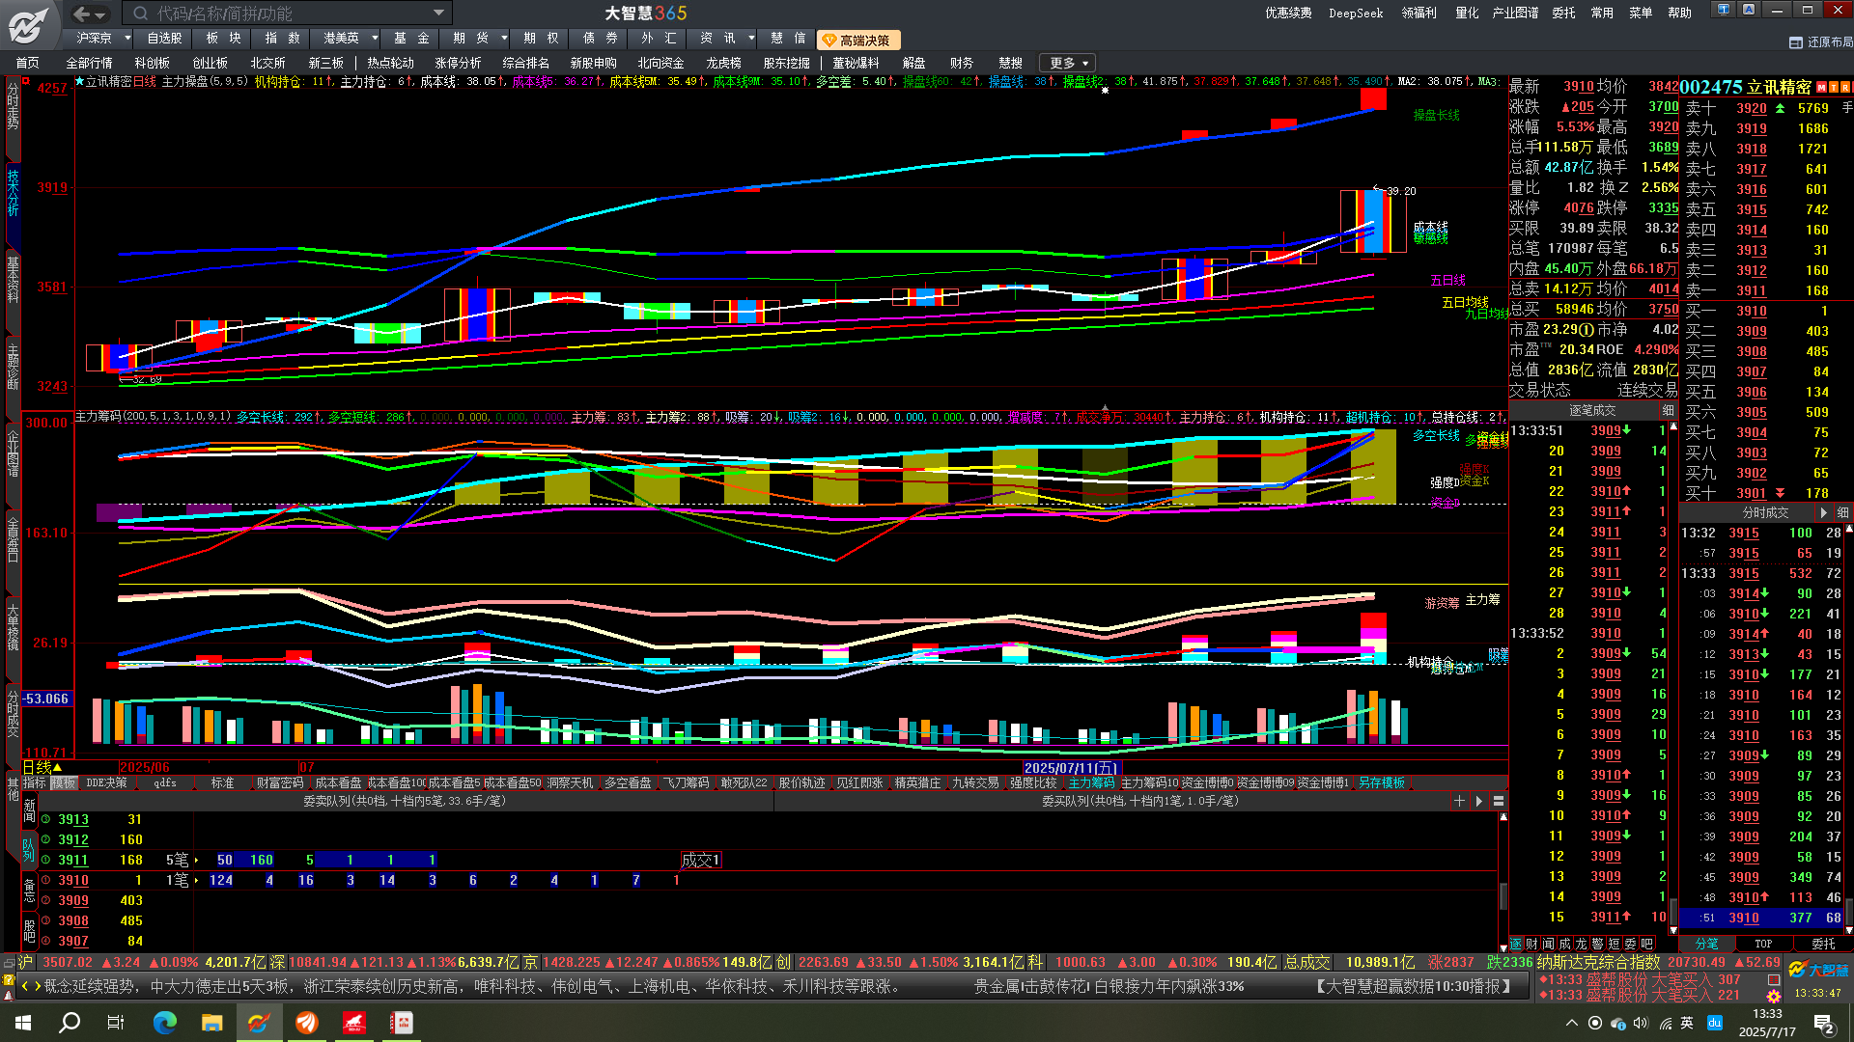Select the DDE决策 indicator tab
This screenshot has height=1042, width=1854.
[106, 782]
